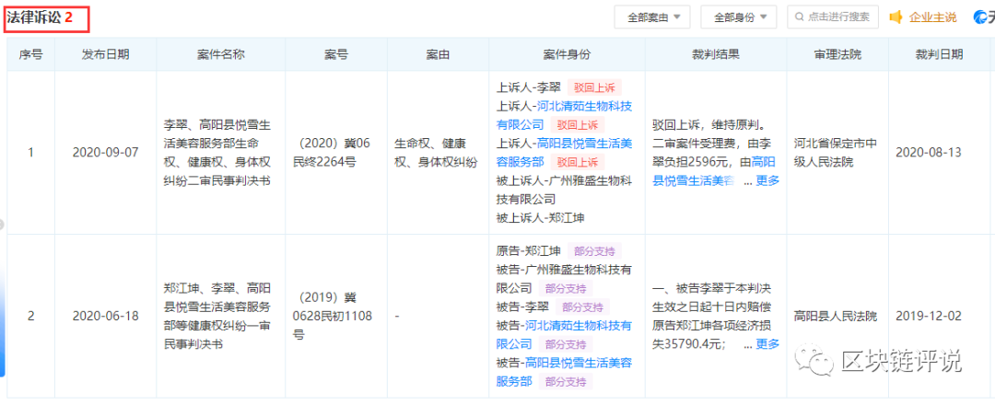Click 被上诉人-郑江坤 in row 1

click(x=540, y=217)
